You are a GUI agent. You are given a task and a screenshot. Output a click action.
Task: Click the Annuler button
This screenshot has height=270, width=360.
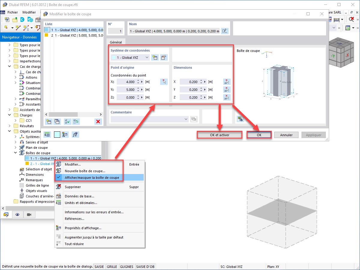(x=286, y=135)
